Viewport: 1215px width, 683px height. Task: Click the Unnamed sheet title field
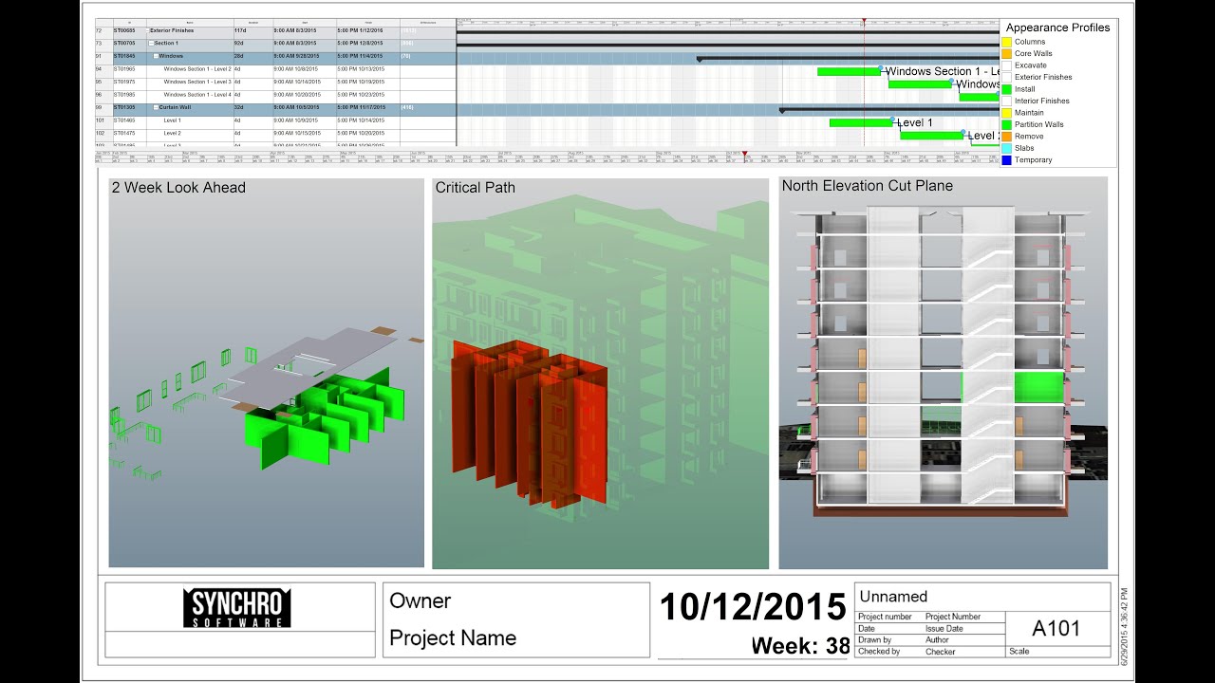tap(893, 597)
